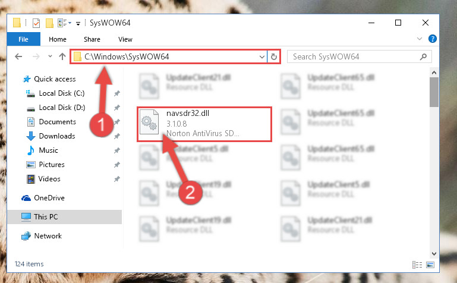Select the navsdr32.dll file
Viewport: 457px width, 283px height.
[204, 124]
